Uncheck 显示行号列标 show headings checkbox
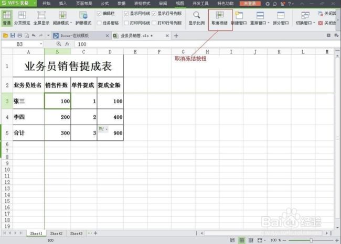 tap(154, 14)
